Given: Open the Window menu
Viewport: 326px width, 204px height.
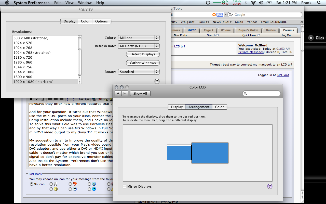Looking at the screenshot, I should coord(85,3).
